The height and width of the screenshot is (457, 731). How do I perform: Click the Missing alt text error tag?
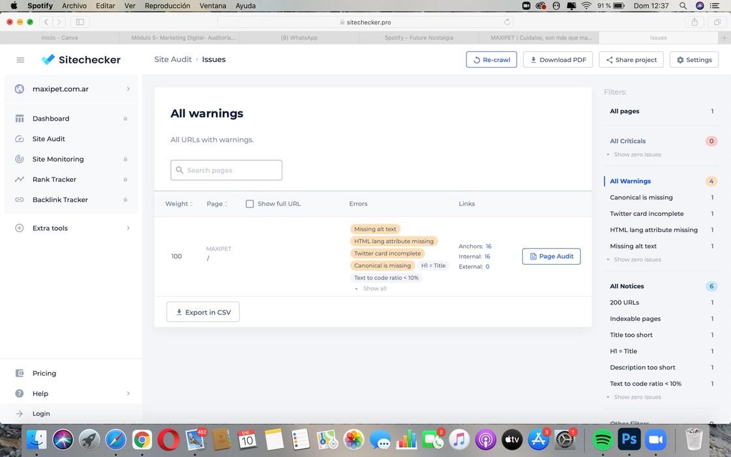[375, 229]
